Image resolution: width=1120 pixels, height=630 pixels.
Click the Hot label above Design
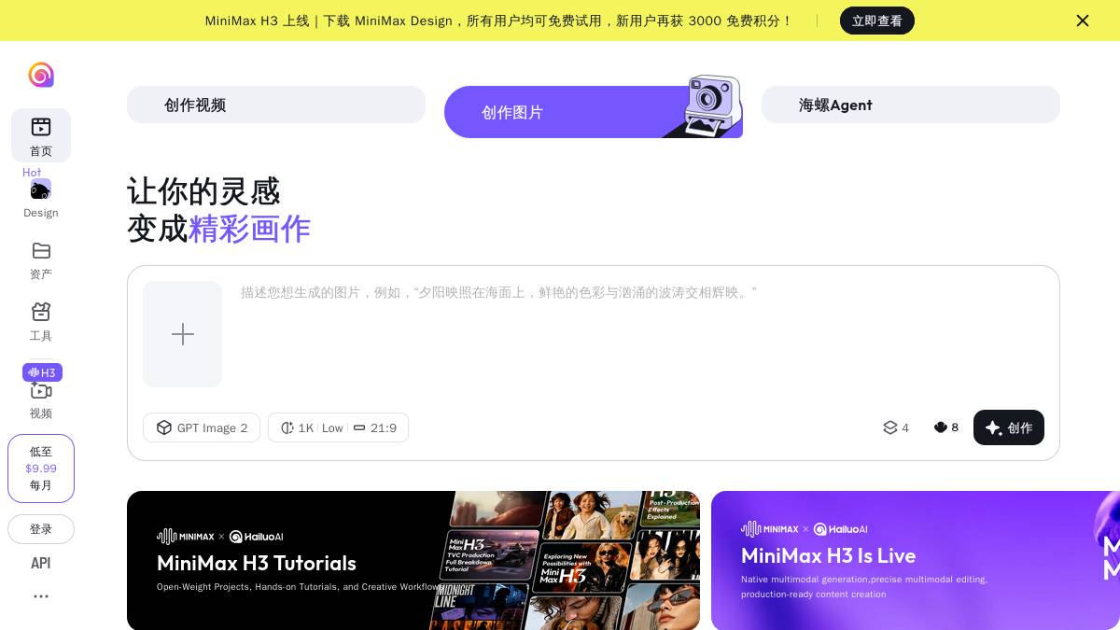(32, 173)
